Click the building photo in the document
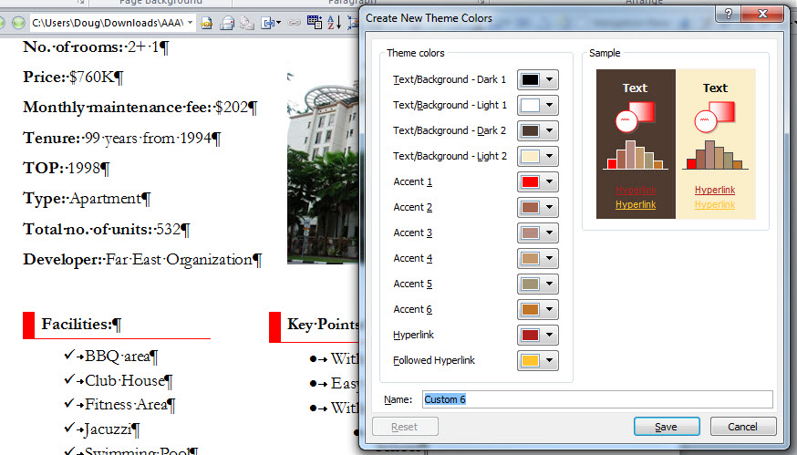 tap(323, 168)
